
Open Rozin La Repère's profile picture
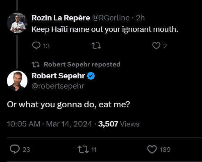(17, 23)
